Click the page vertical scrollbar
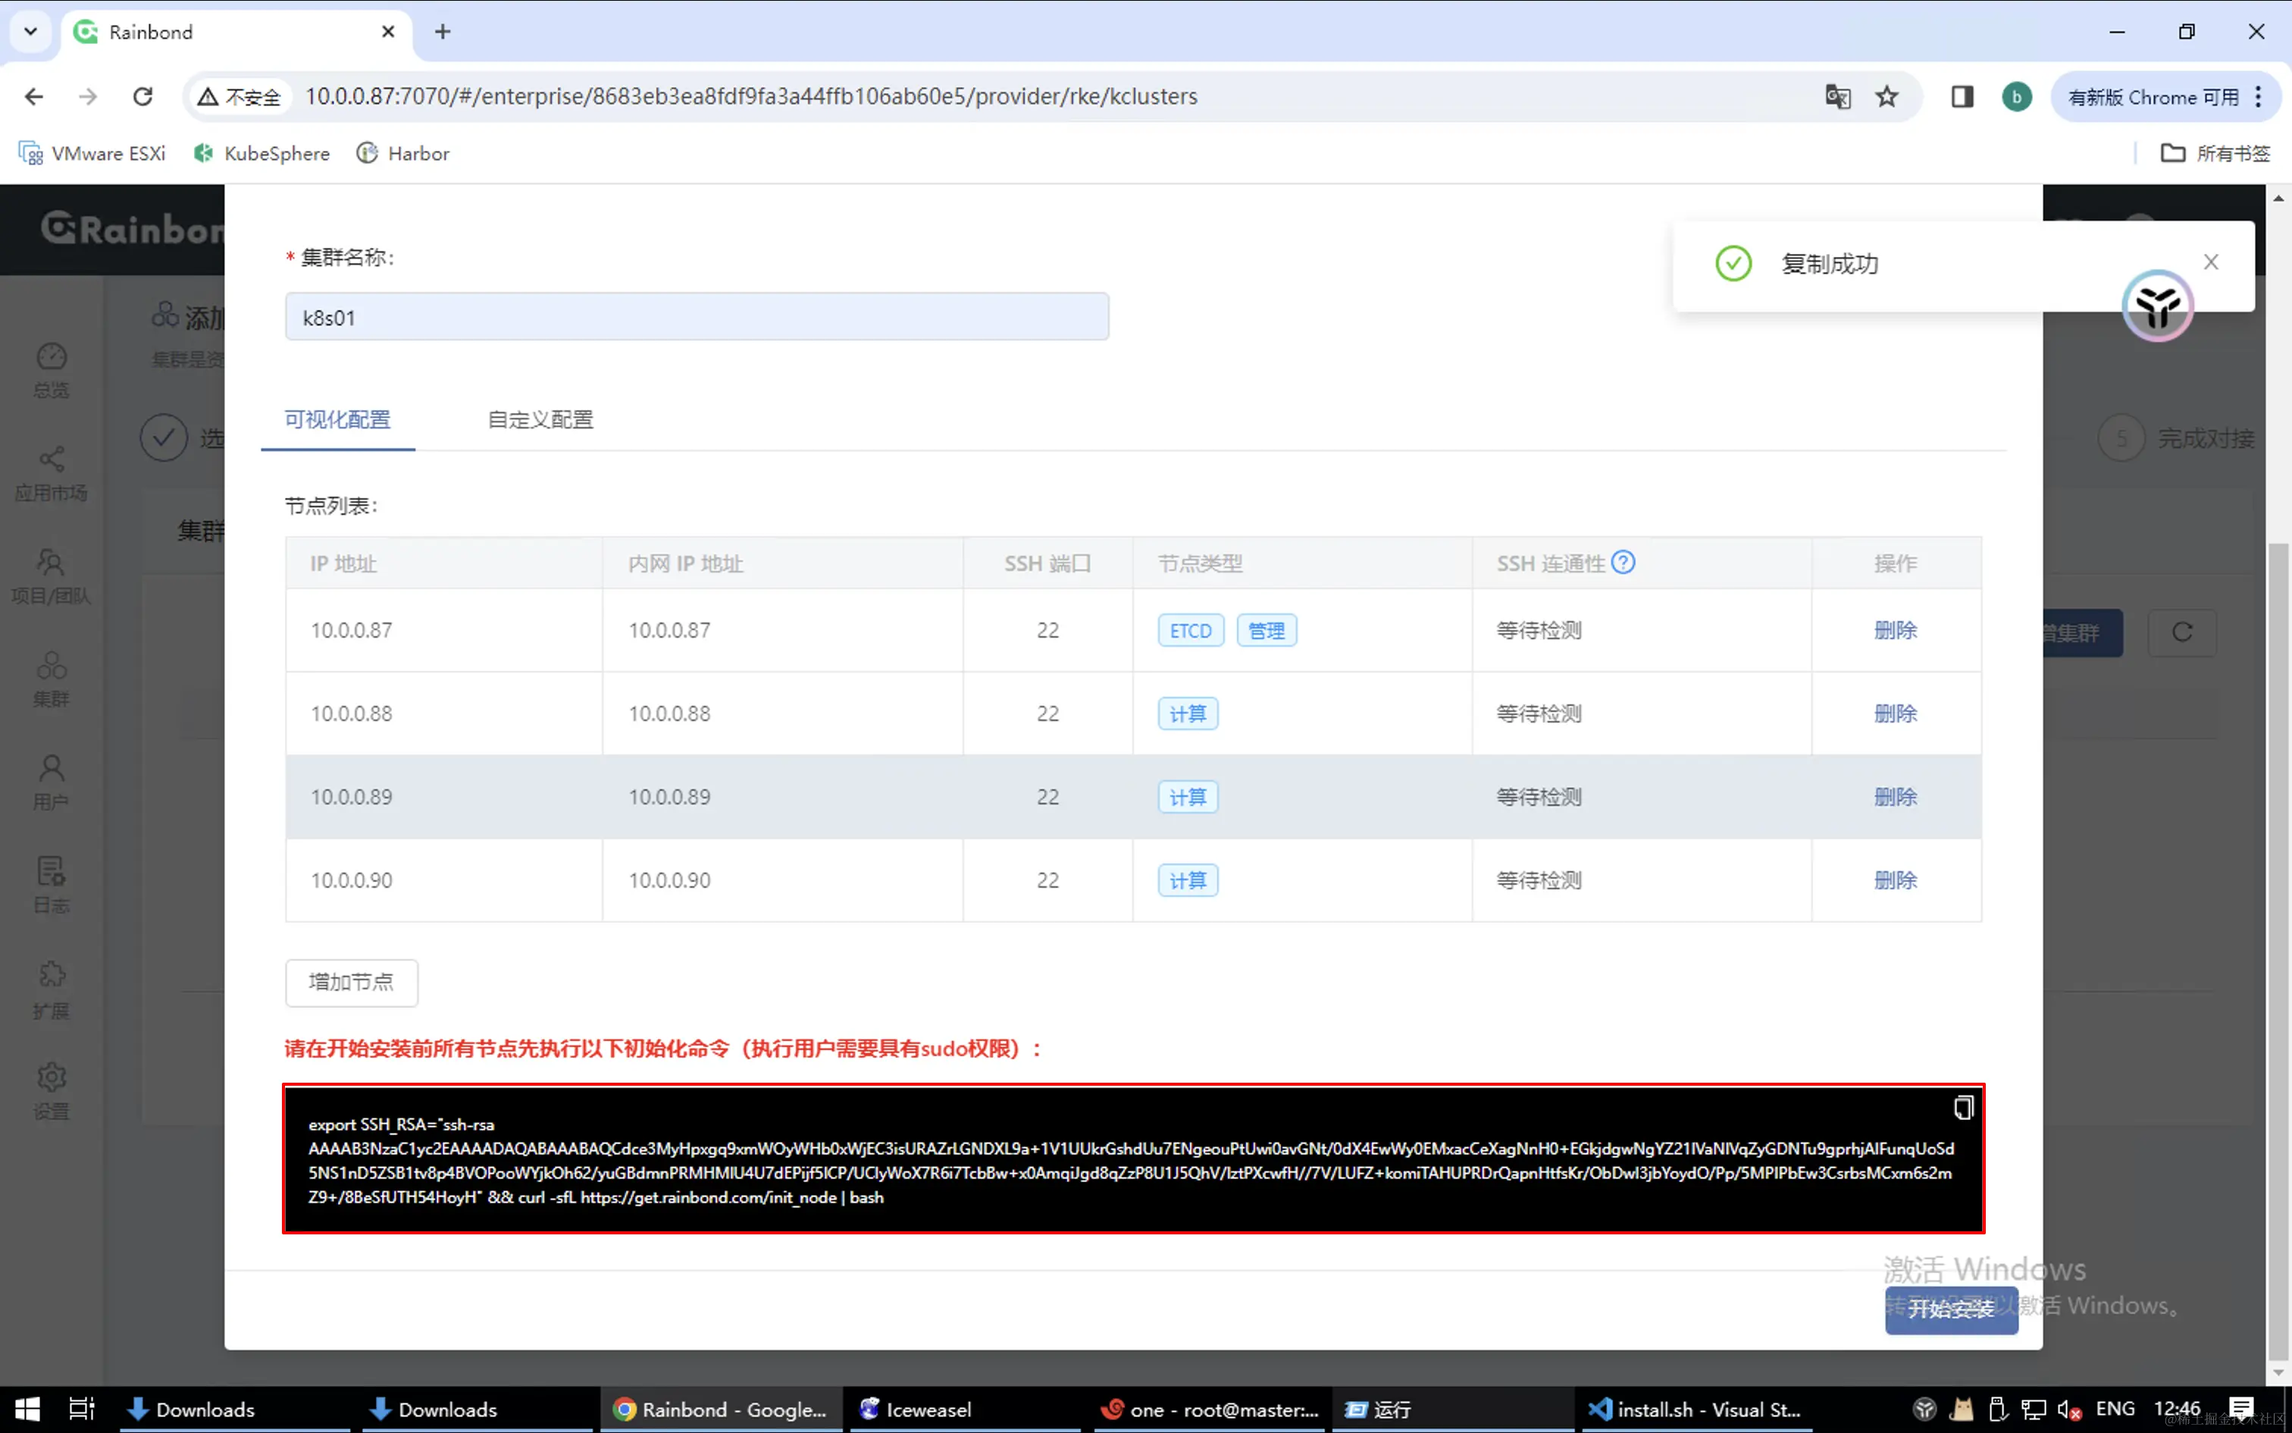This screenshot has height=1433, width=2292. pyautogui.click(x=2278, y=948)
